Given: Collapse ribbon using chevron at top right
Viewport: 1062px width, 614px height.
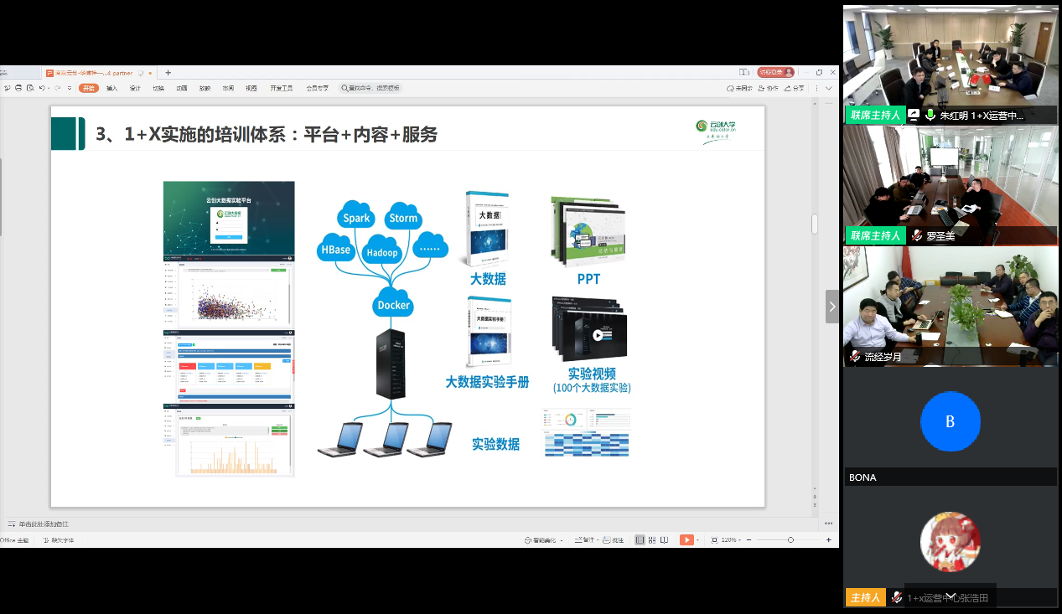Looking at the screenshot, I should tap(829, 88).
